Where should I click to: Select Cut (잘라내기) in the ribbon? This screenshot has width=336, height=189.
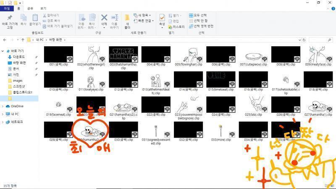tap(51, 16)
